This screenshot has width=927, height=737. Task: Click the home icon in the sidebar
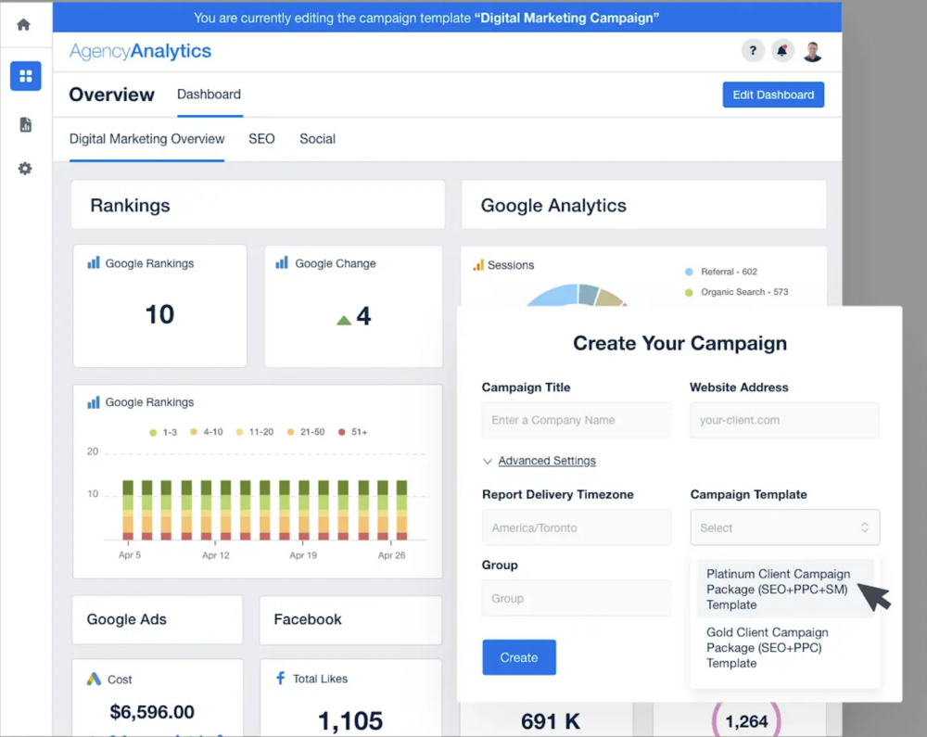[x=25, y=24]
